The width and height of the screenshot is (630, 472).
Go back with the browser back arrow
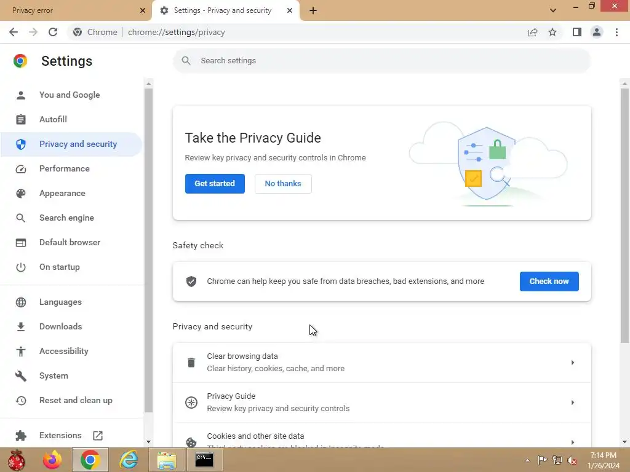point(14,32)
